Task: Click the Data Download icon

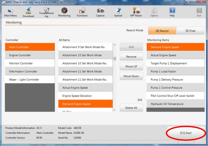Action: (28, 12)
